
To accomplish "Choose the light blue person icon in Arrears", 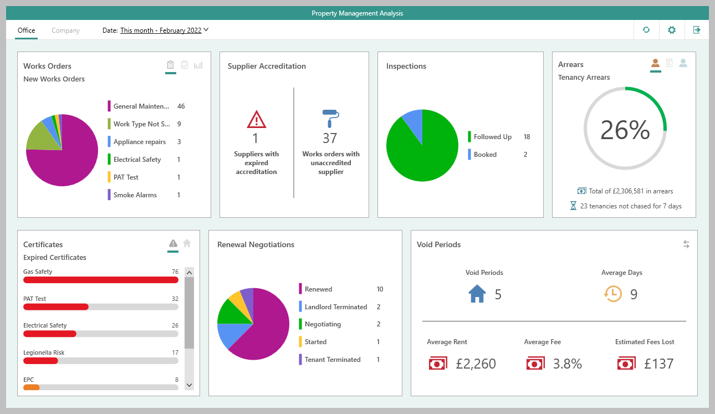I will coord(683,63).
